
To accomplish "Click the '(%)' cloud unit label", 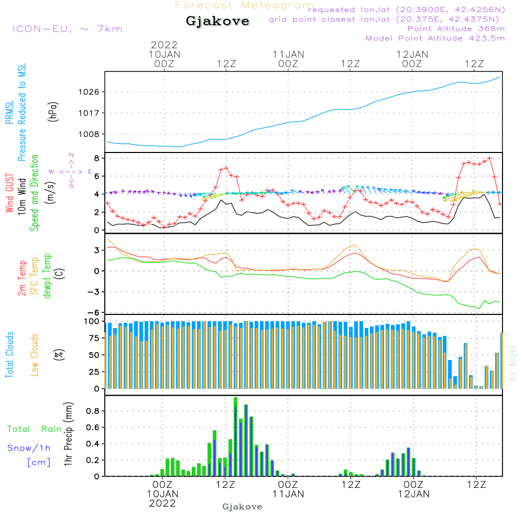I will [59, 355].
